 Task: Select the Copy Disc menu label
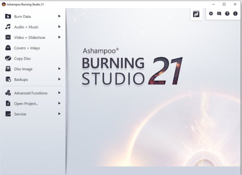(x=22, y=59)
